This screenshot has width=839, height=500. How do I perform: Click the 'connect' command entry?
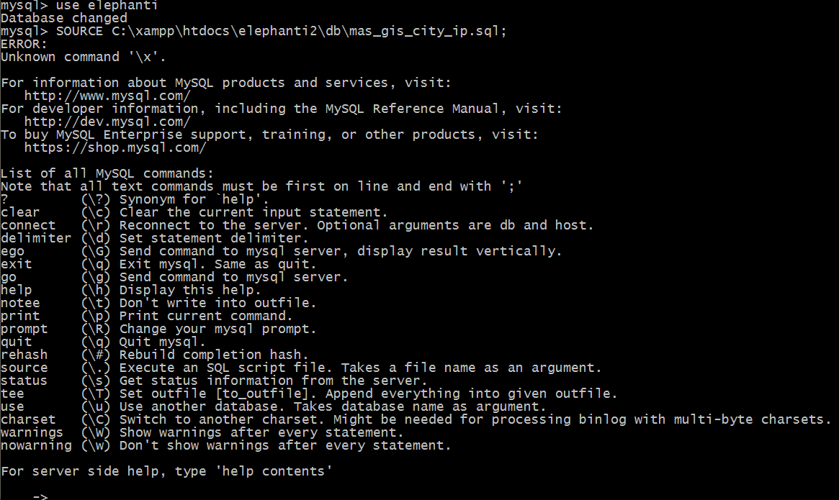pyautogui.click(x=28, y=225)
